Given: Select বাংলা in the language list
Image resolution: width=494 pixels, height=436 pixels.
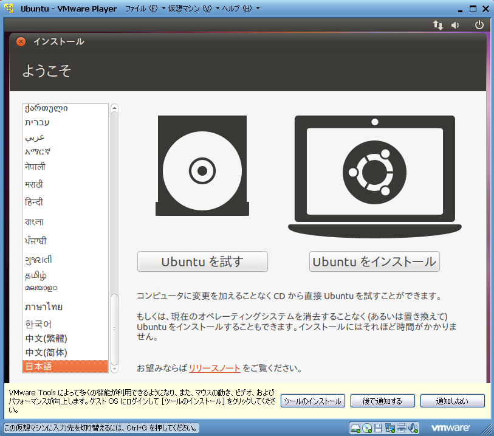Looking at the screenshot, I should [65, 222].
